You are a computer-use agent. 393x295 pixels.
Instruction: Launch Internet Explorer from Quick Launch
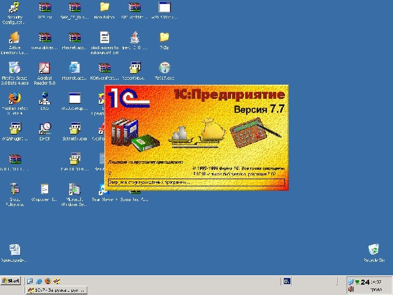click(x=39, y=281)
